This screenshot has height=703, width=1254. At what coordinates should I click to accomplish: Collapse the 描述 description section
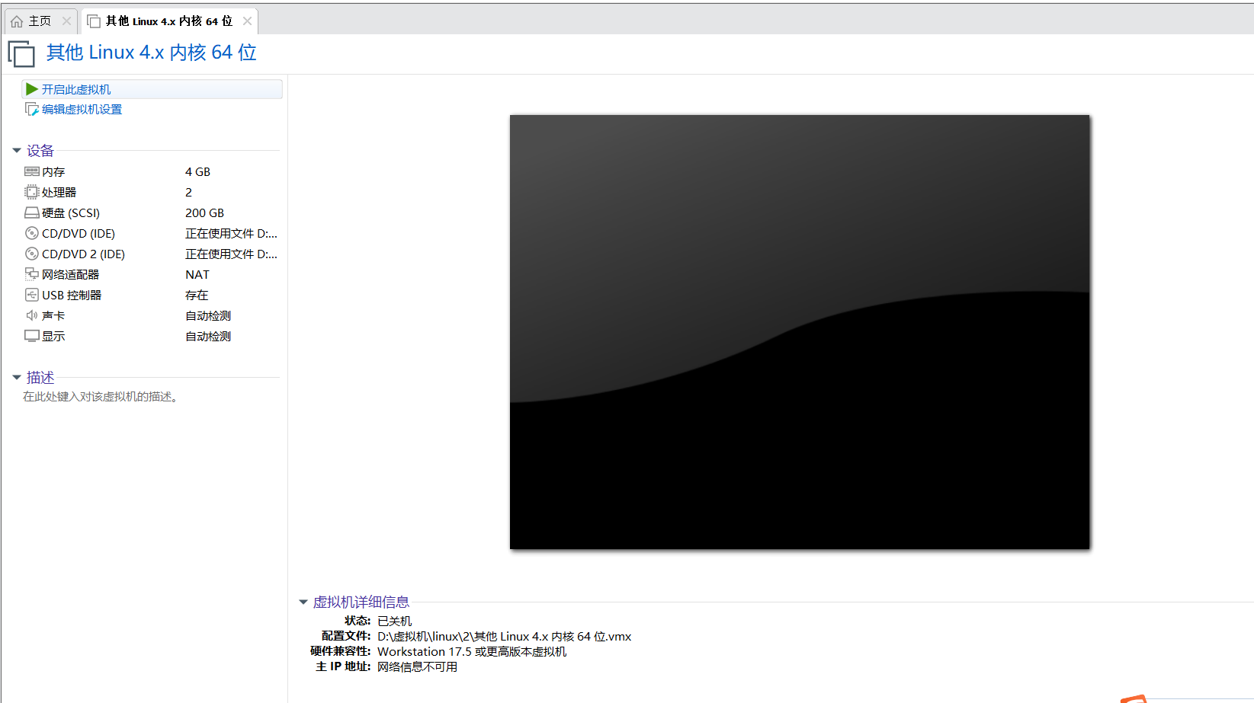pos(17,377)
